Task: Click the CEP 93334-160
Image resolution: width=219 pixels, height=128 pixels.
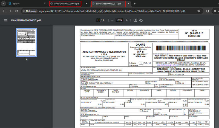Action: (180, 83)
